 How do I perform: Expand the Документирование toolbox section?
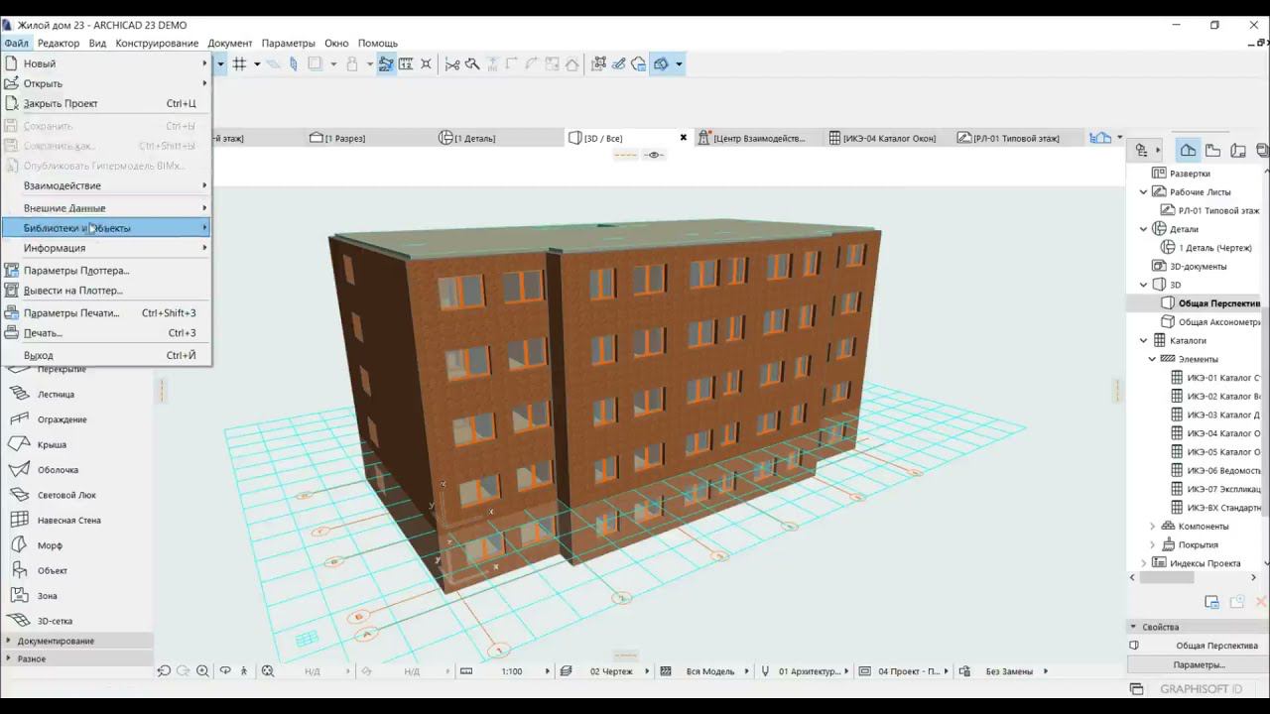(56, 641)
